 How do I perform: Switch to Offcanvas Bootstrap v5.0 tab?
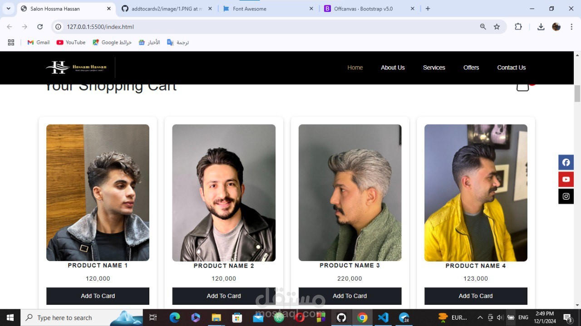369,9
